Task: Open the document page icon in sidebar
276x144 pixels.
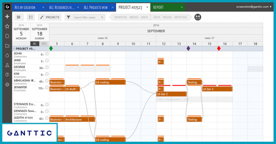Action: click(7, 36)
